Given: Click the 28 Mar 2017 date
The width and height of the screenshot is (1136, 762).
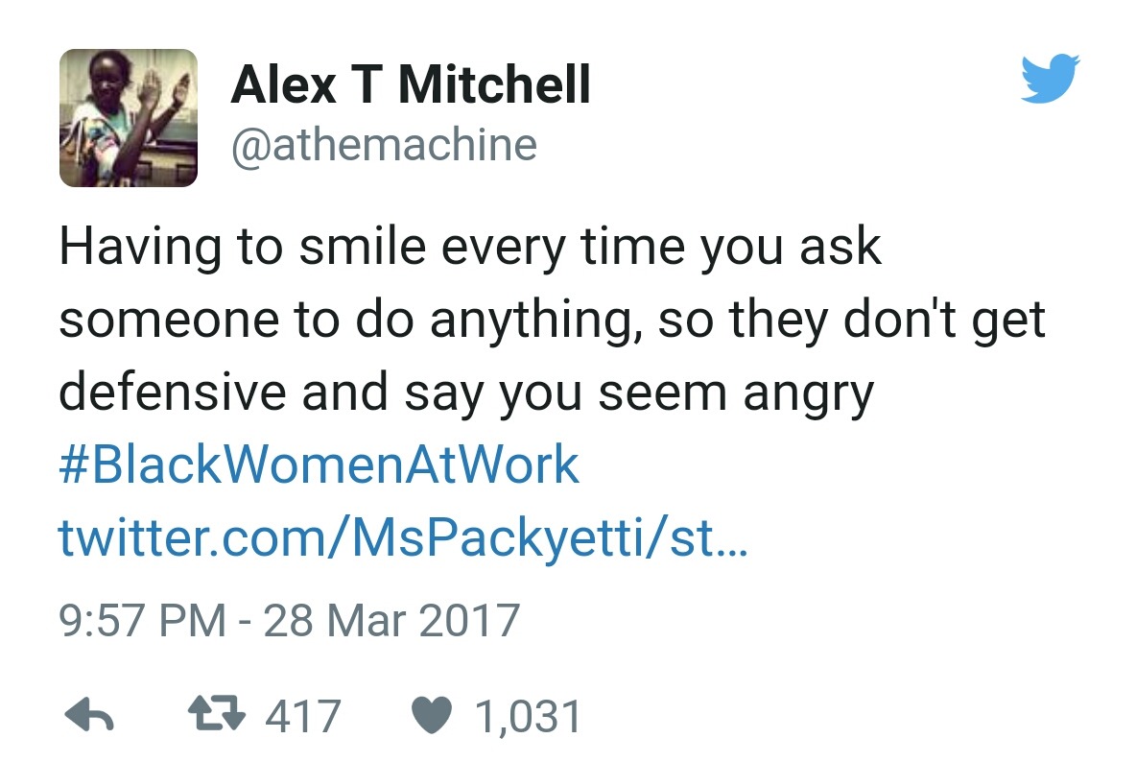Looking at the screenshot, I should click(x=391, y=620).
